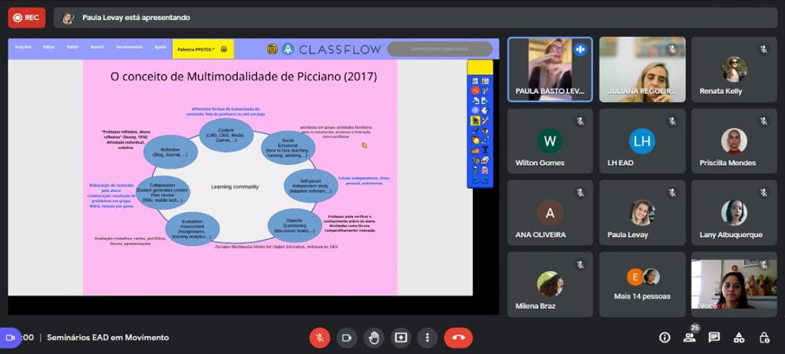Open host controls lock icon

[764, 337]
